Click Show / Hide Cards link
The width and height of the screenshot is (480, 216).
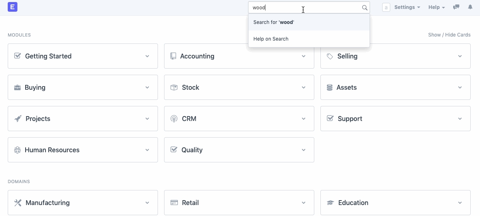(449, 35)
